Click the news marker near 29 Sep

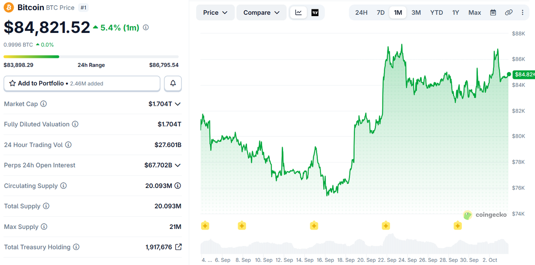pos(458,226)
